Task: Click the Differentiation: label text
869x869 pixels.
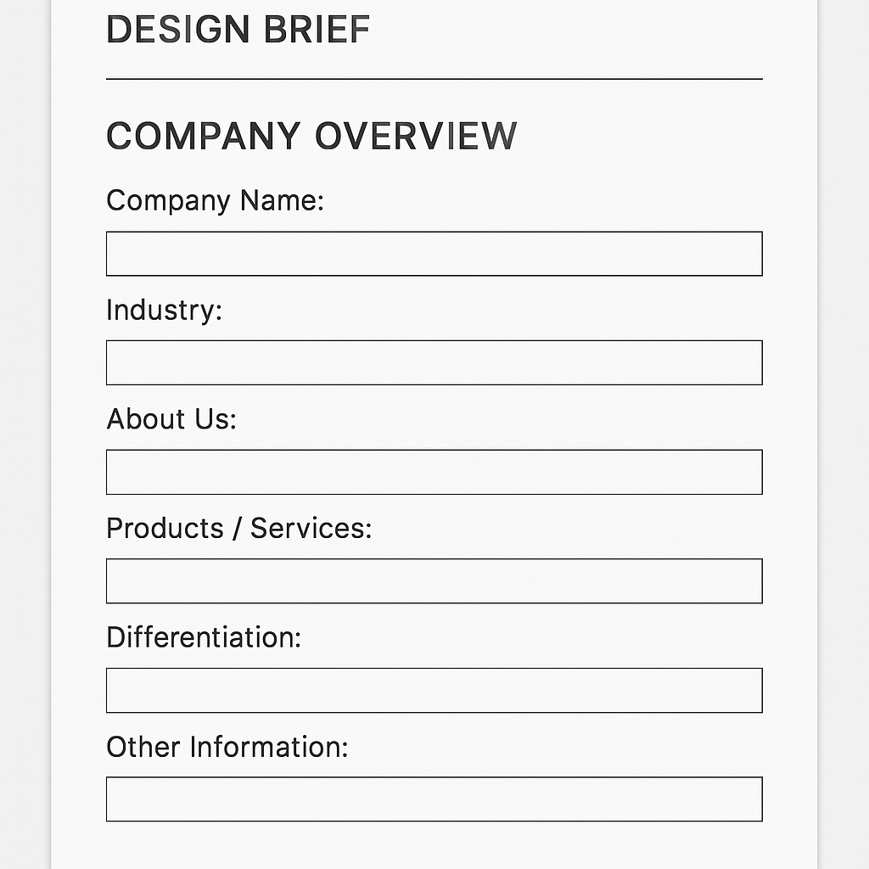Action: pyautogui.click(x=204, y=637)
